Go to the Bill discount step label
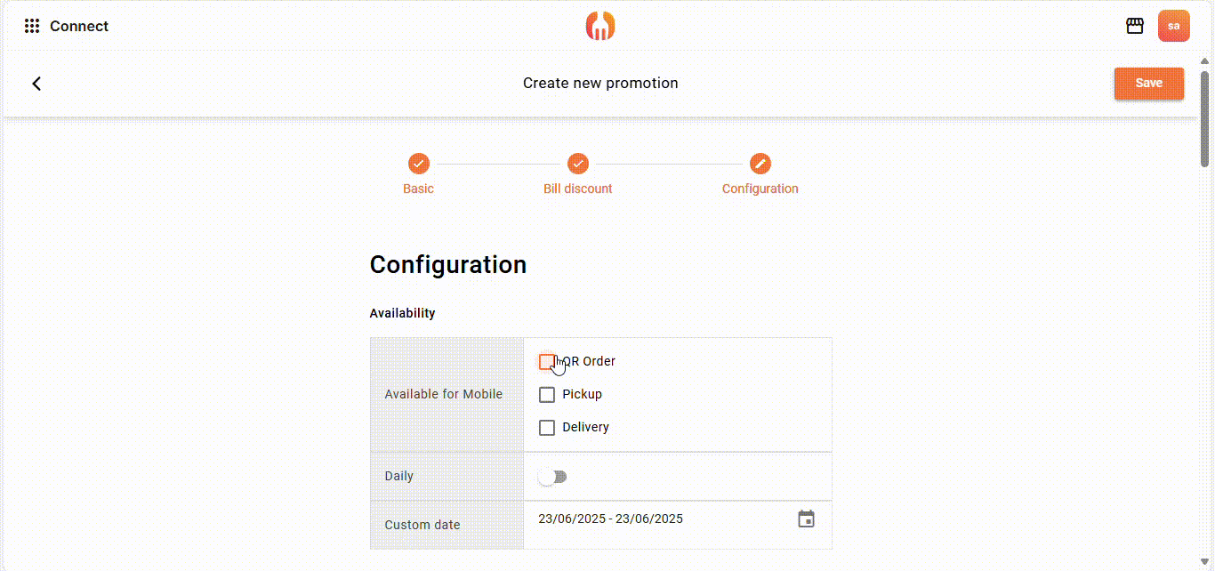The image size is (1215, 571). [x=578, y=189]
